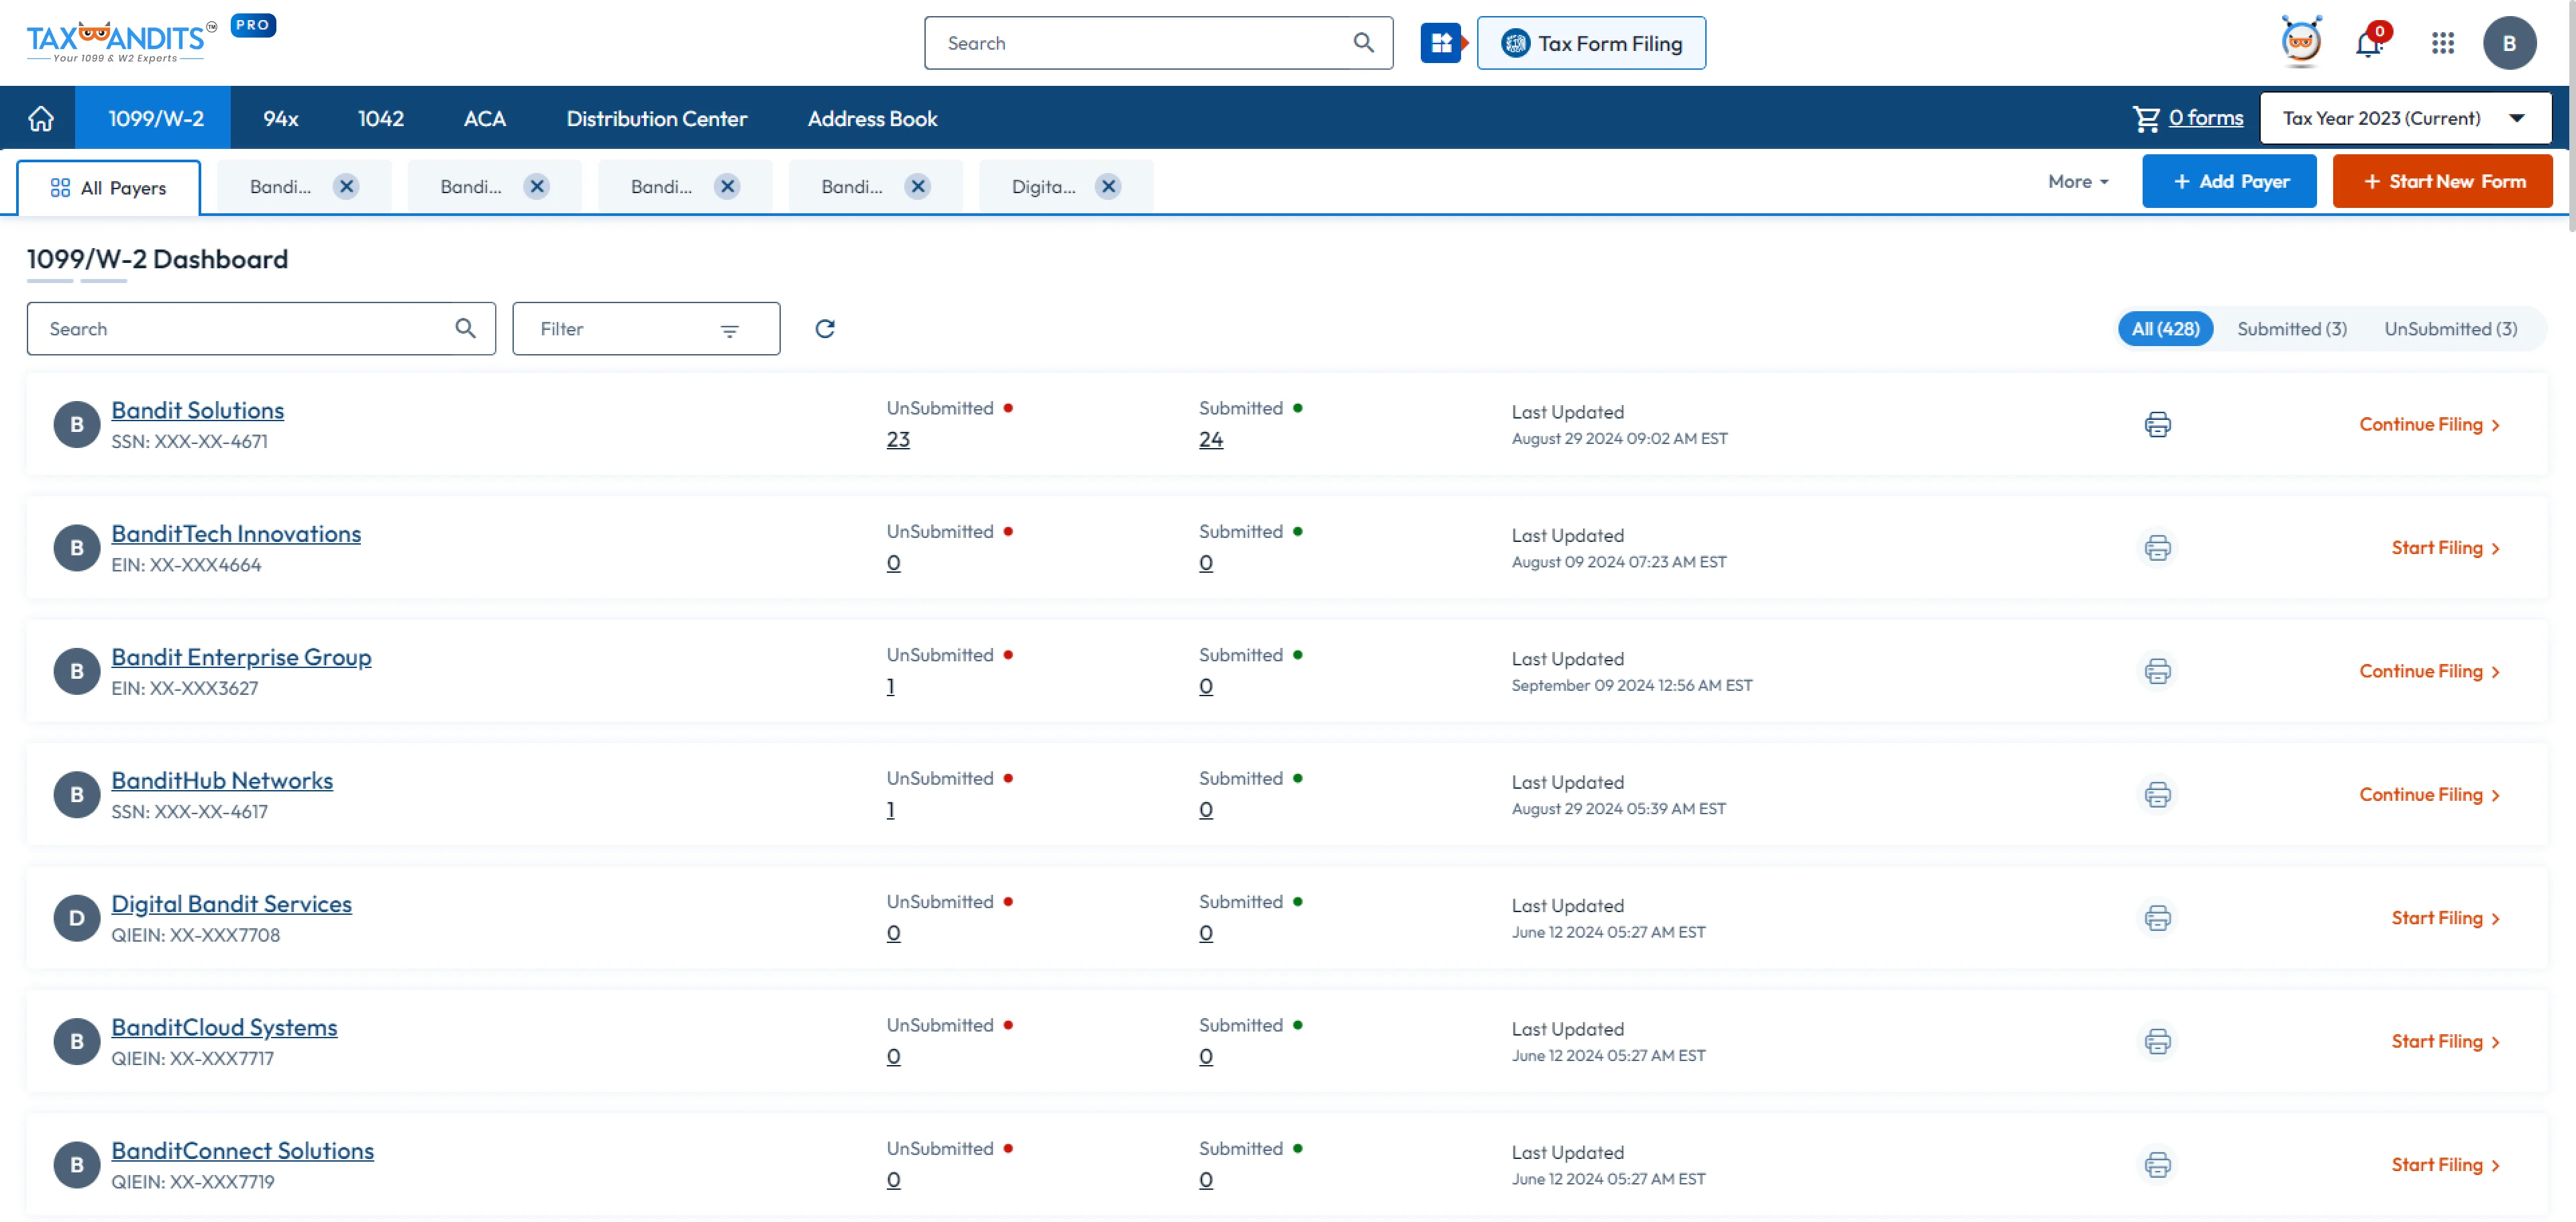Open the owl assistant mascot icon
This screenshot has width=2576, height=1222.
pyautogui.click(x=2301, y=42)
